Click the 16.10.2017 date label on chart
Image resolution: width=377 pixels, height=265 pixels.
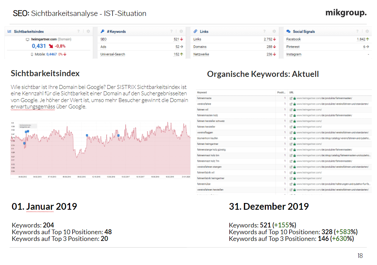point(140,177)
